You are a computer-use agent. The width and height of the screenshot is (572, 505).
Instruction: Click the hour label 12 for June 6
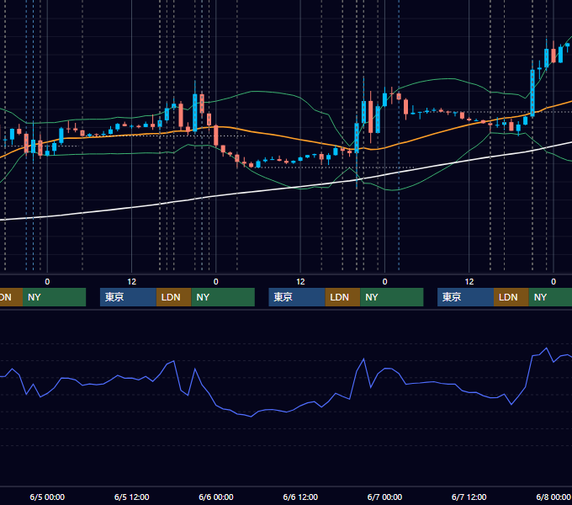300,282
